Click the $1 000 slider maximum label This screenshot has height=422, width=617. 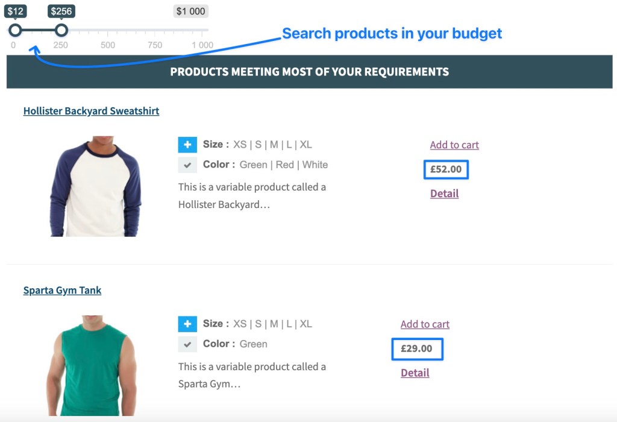190,11
